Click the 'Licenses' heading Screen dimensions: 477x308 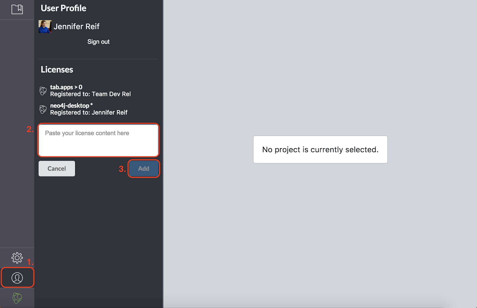pyautogui.click(x=57, y=69)
